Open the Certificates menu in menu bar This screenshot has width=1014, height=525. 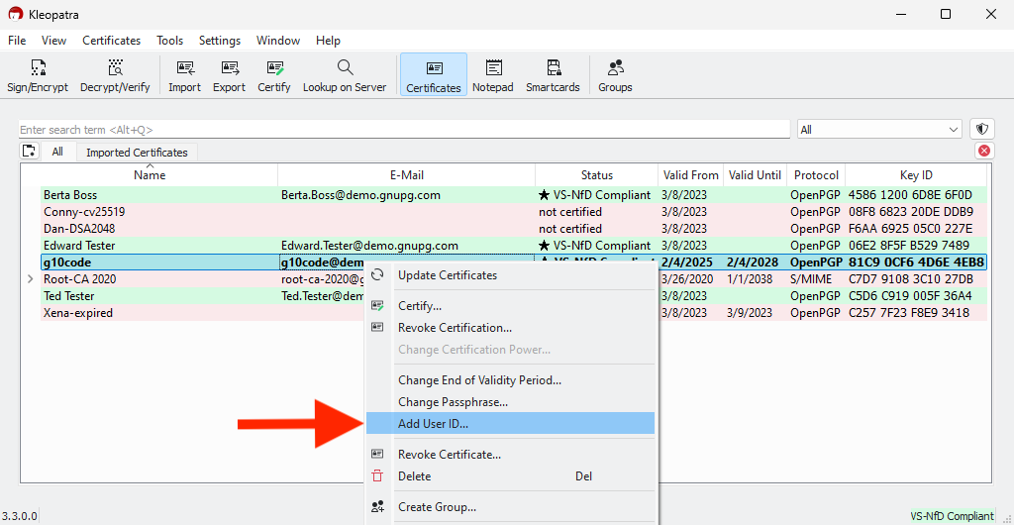[111, 40]
